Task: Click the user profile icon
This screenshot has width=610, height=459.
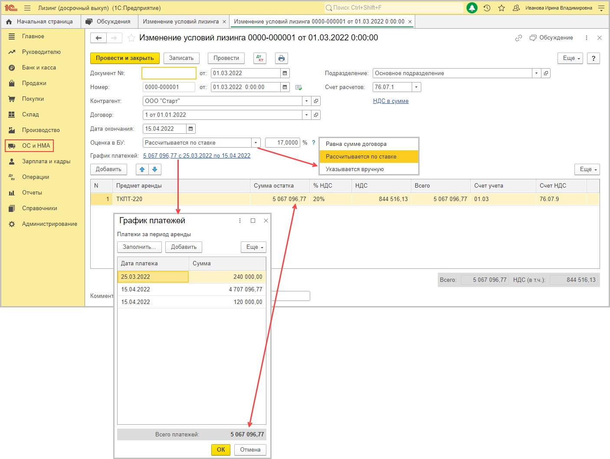Action: coord(516,8)
